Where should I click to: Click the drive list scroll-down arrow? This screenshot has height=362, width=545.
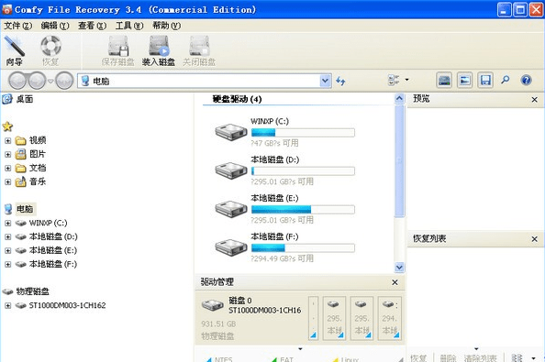coord(399,268)
